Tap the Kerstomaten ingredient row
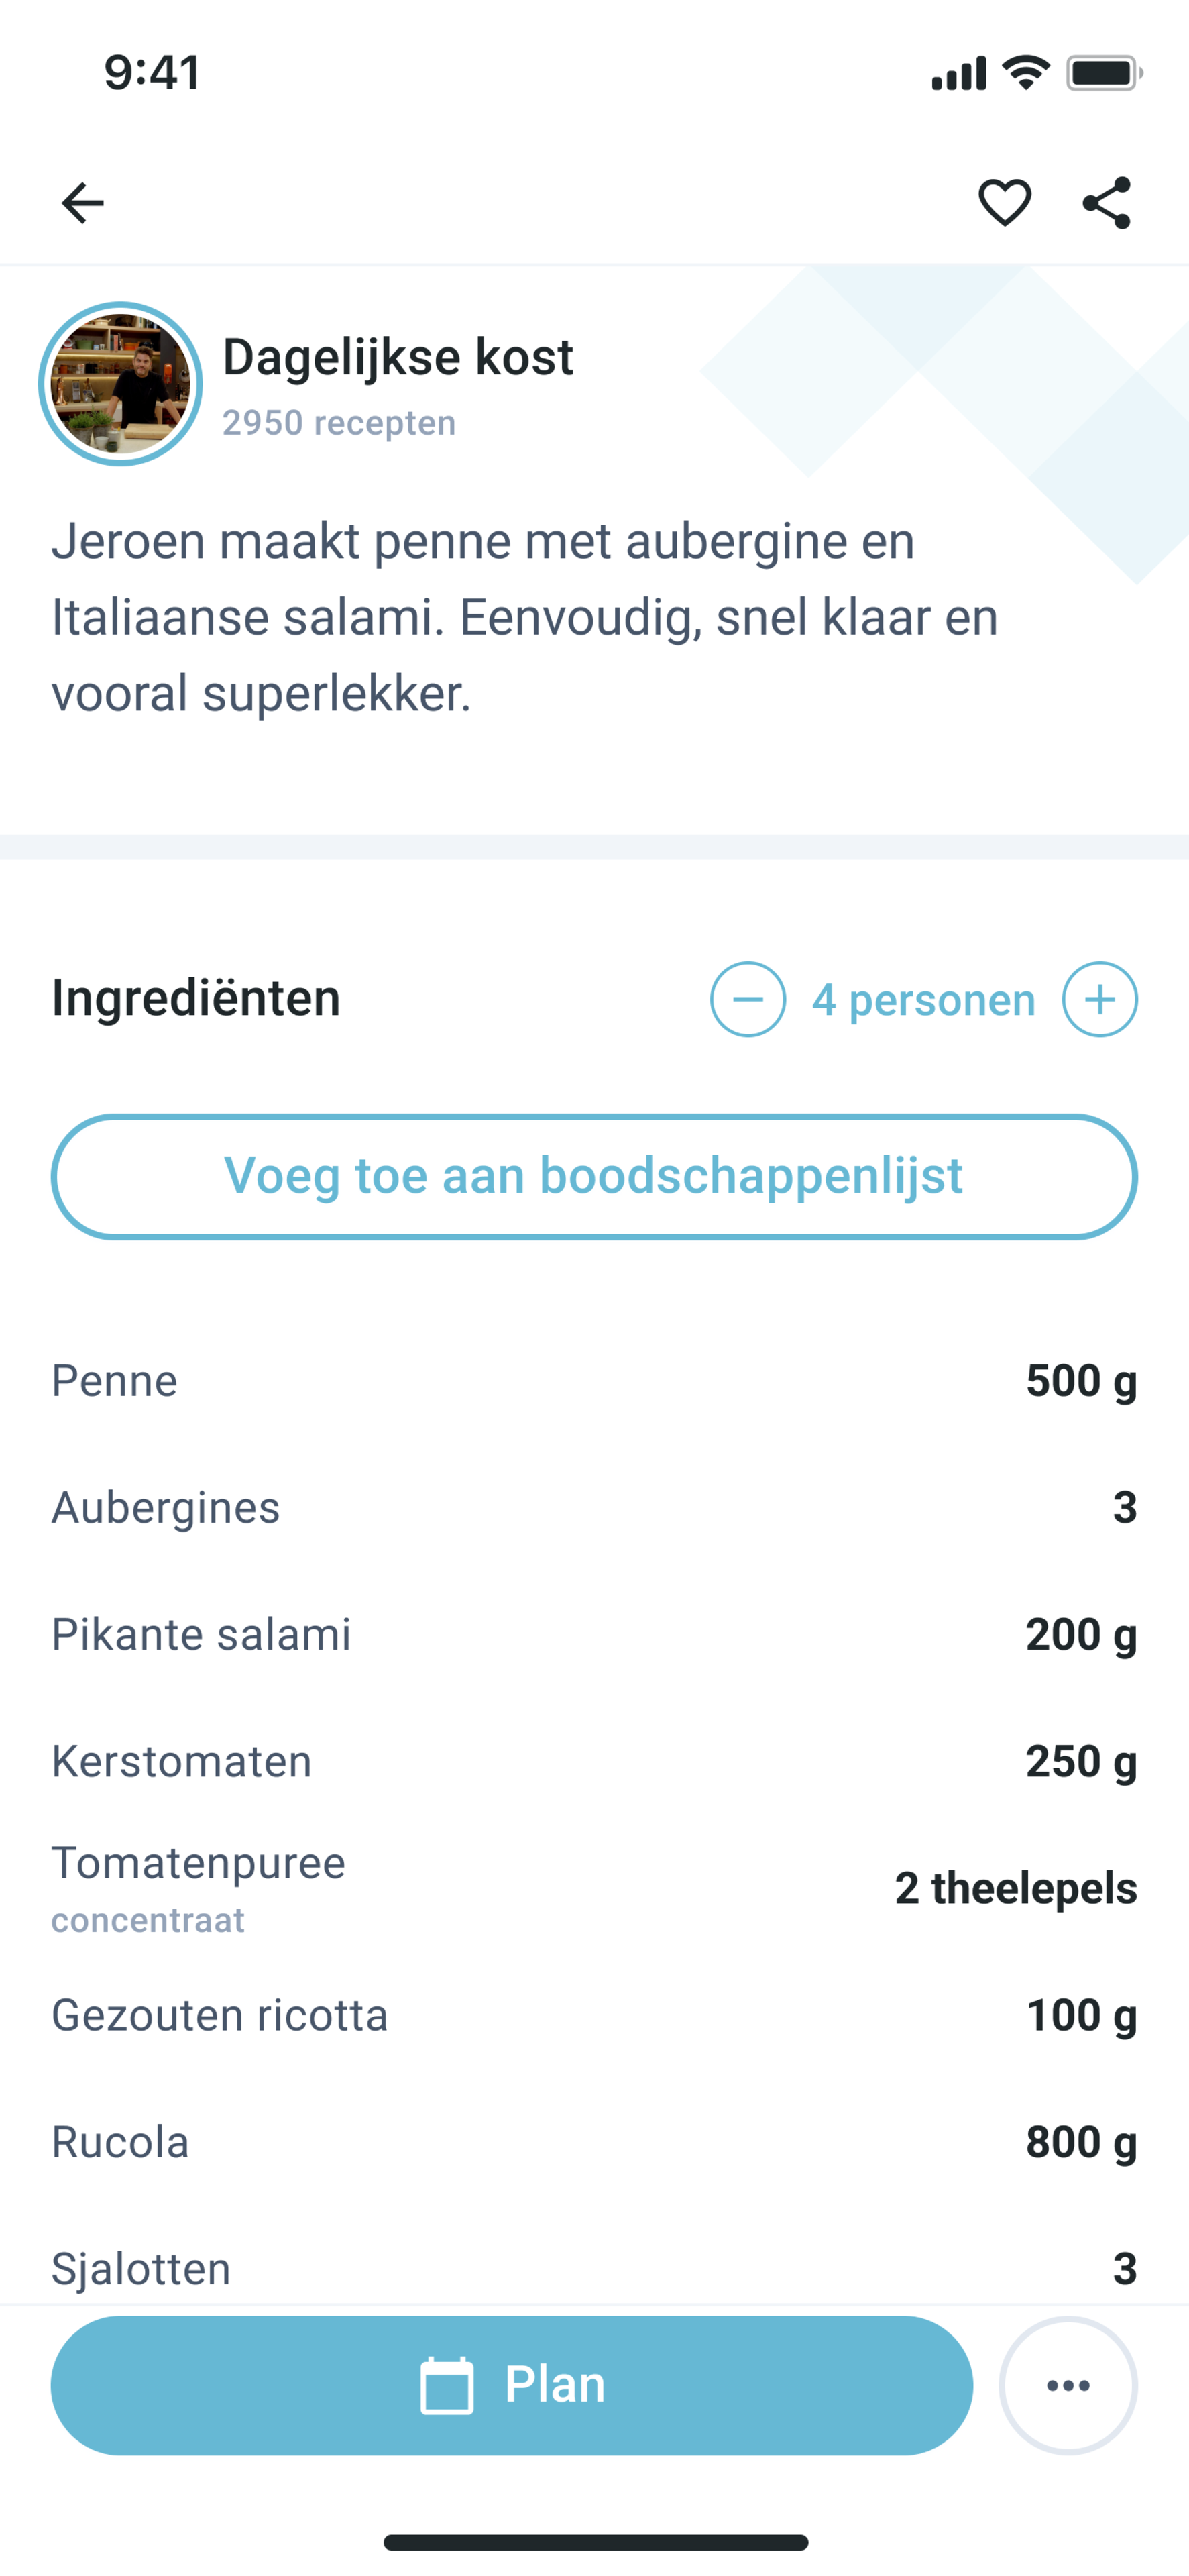The width and height of the screenshot is (1189, 2576). (x=594, y=1761)
